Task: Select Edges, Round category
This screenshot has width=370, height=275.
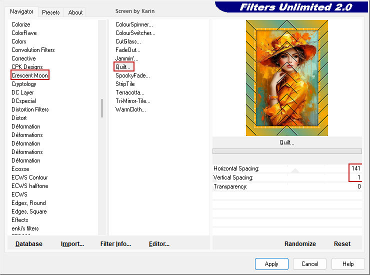Action: tap(28, 203)
